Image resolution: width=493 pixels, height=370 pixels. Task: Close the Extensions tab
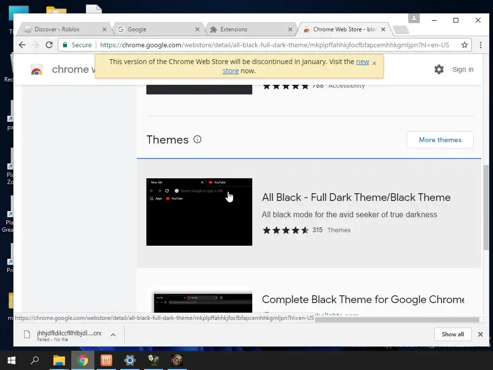tap(290, 29)
